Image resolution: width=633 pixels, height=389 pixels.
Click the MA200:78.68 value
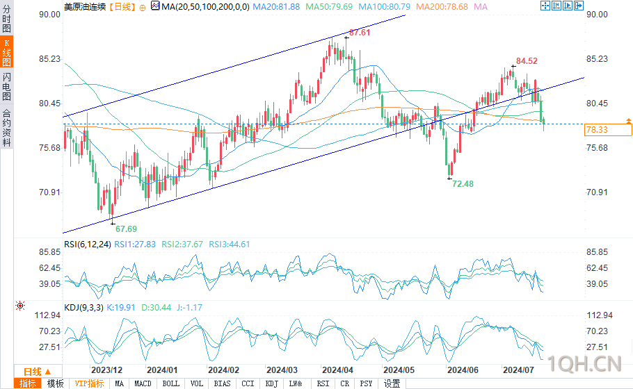(x=442, y=7)
